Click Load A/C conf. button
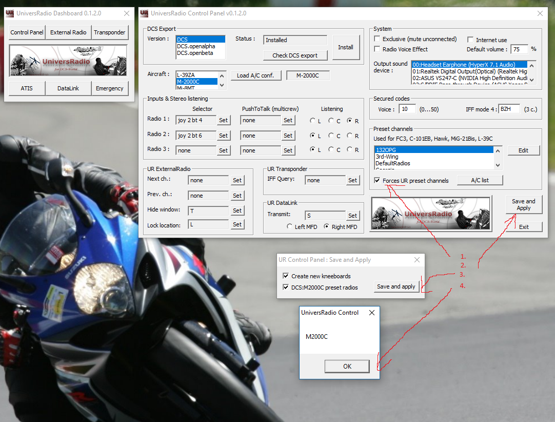This screenshot has height=422, width=555. pyautogui.click(x=255, y=75)
